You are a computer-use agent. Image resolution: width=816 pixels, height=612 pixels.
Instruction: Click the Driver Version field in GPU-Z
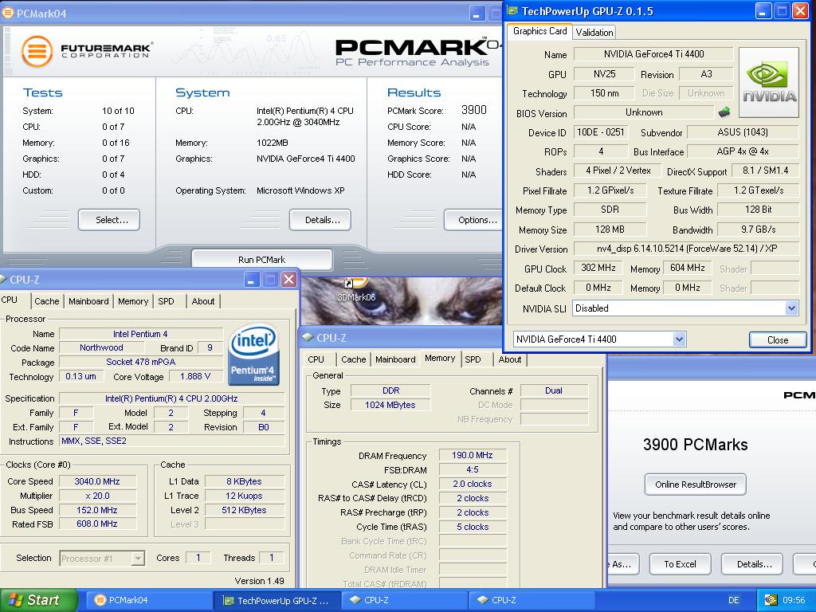pyautogui.click(x=686, y=249)
